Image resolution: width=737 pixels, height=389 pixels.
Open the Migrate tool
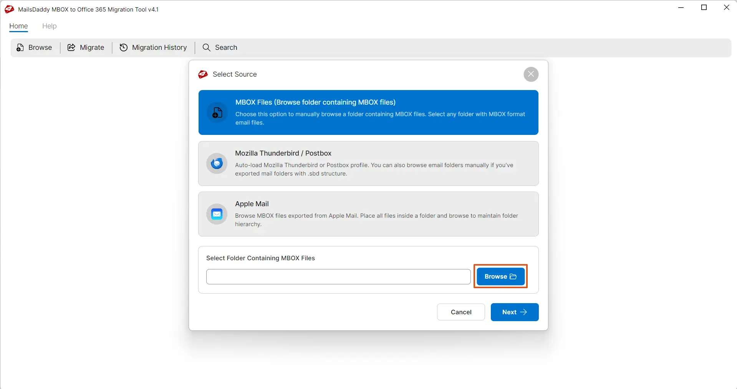point(86,48)
